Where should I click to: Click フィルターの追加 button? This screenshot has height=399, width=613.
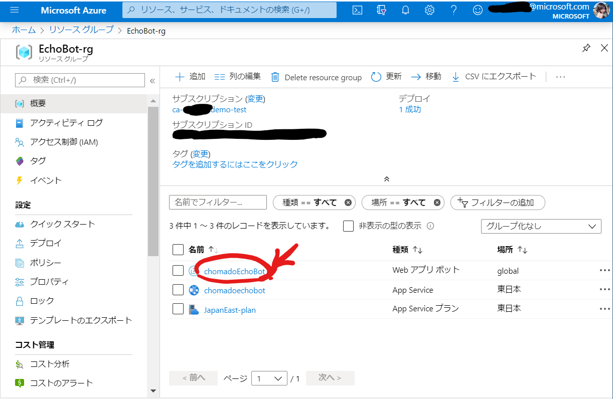498,203
